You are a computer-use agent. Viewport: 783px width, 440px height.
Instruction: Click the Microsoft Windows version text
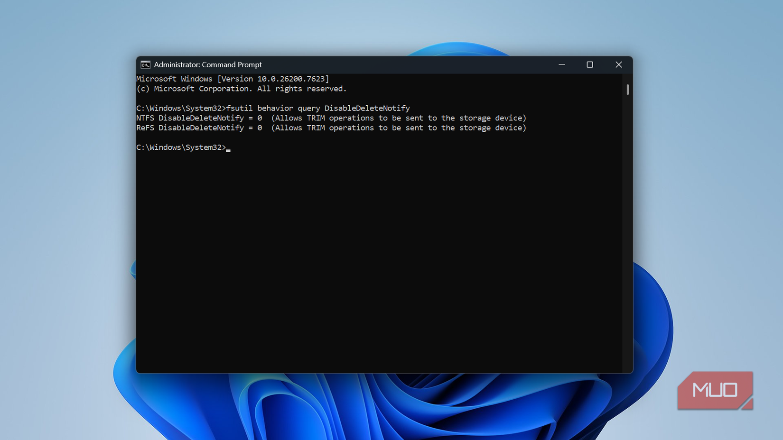[x=233, y=78]
